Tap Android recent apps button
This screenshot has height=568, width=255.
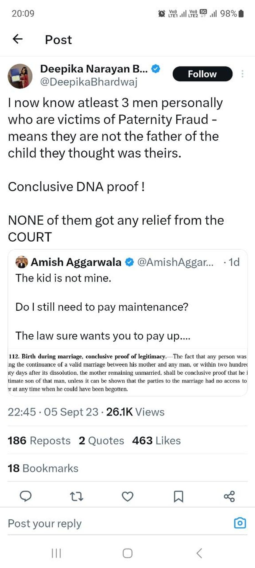[56, 553]
